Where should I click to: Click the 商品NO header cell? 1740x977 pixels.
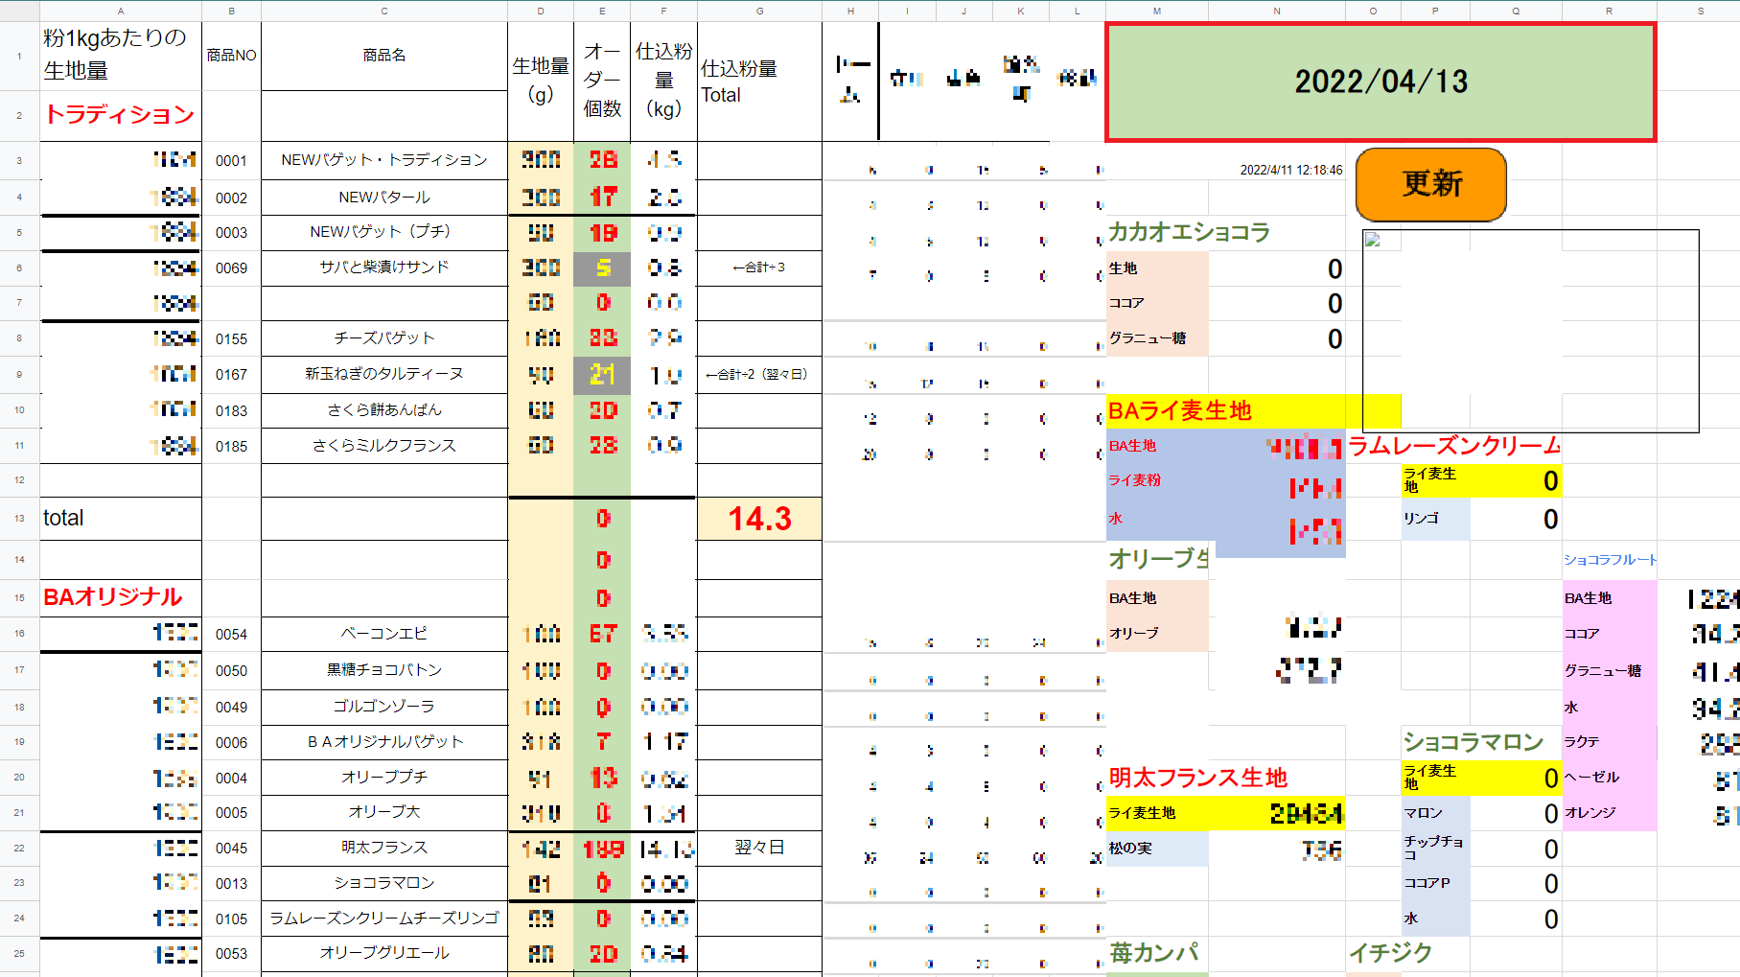(x=231, y=56)
